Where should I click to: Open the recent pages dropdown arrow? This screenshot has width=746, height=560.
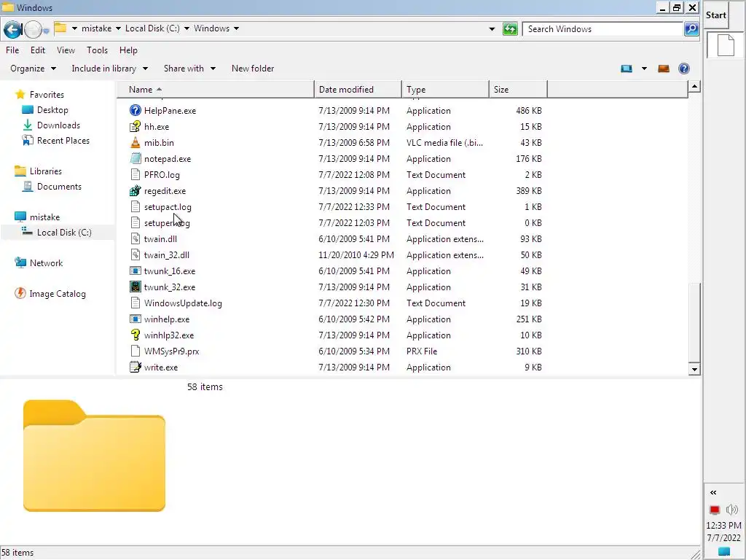pyautogui.click(x=46, y=31)
